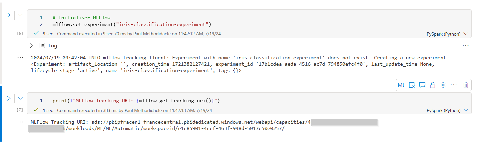Viewport: 478px width, 146px height.
Task: Lock the current cell
Action: [x=433, y=85]
